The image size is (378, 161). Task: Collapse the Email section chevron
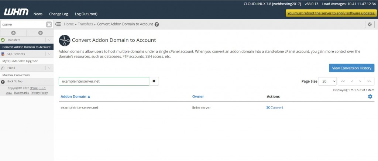(x=49, y=68)
